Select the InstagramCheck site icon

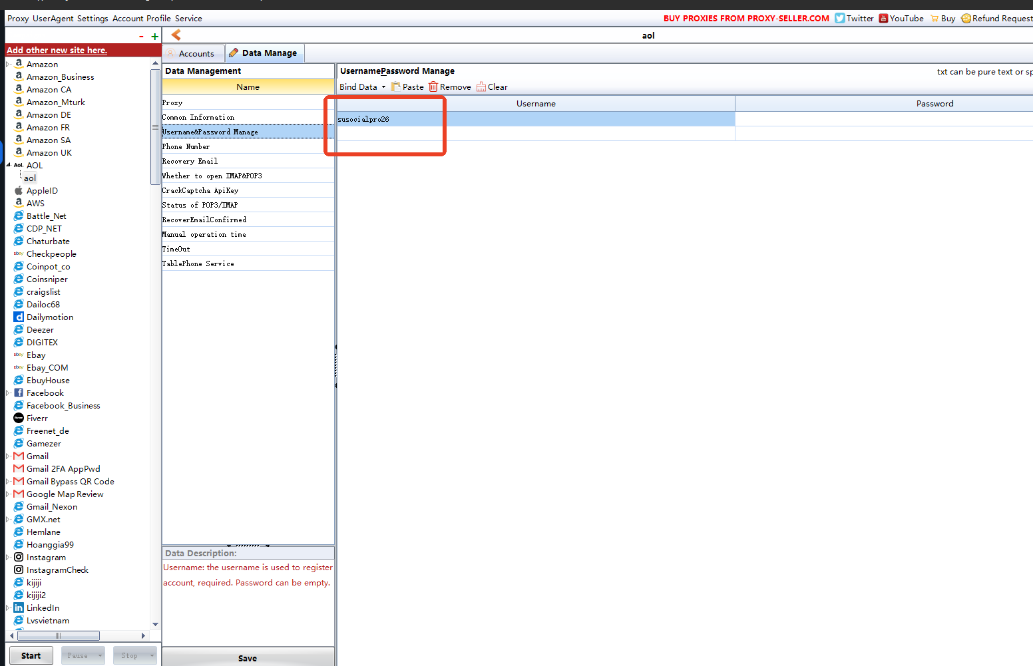(19, 570)
